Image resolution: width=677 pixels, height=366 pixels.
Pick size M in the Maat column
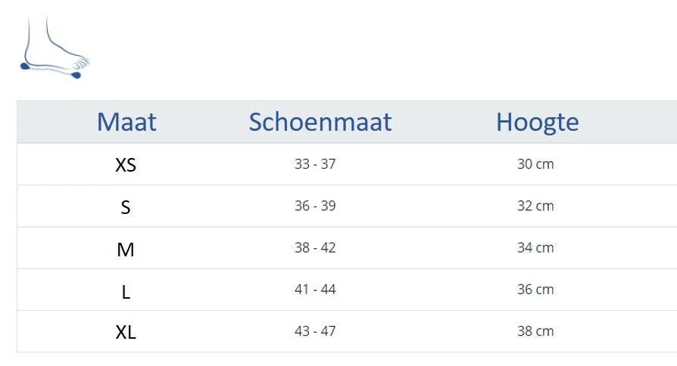126,249
